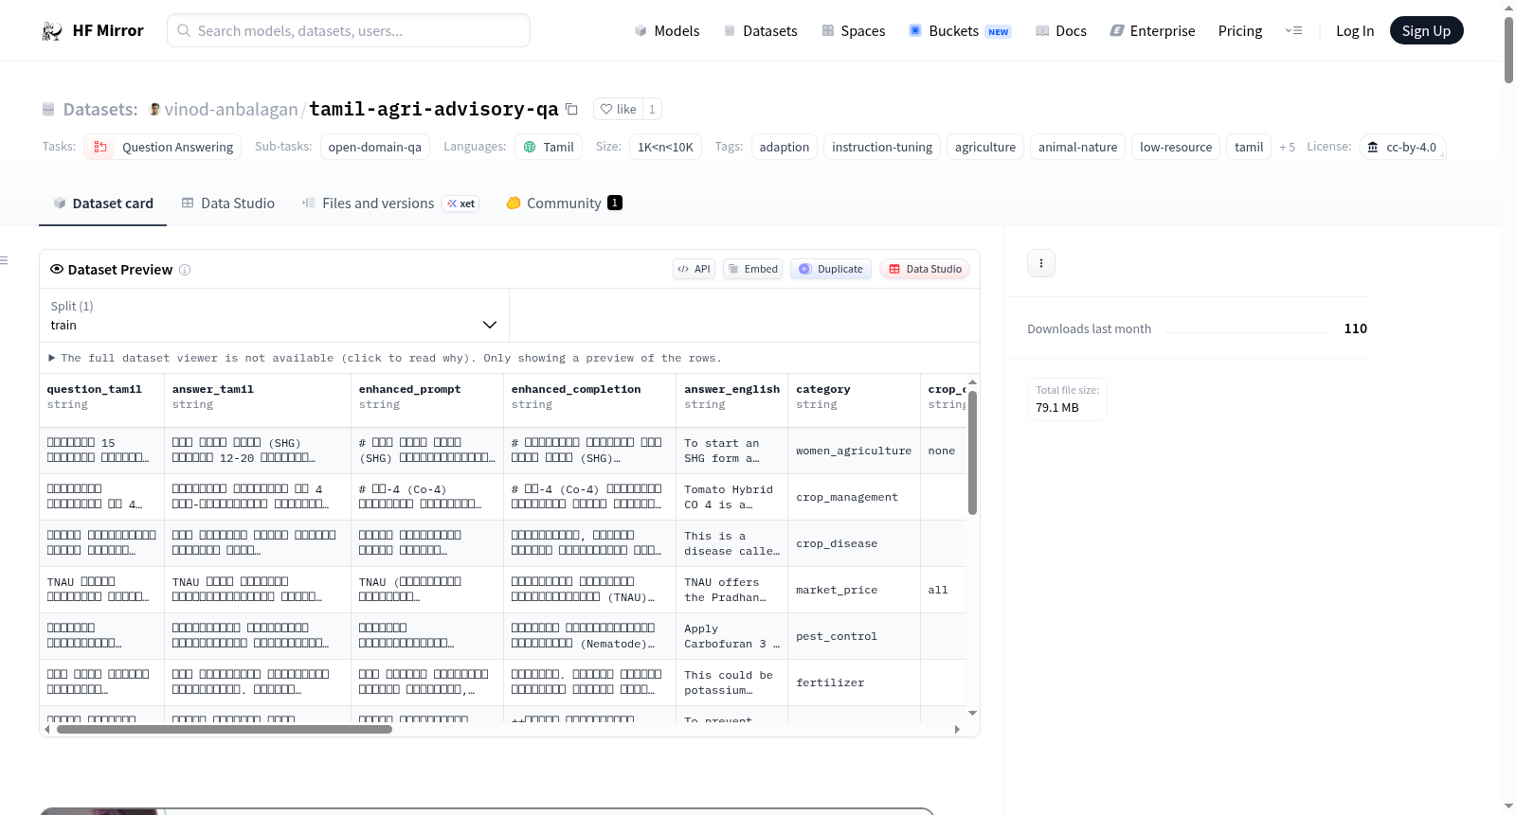The width and height of the screenshot is (1516, 815).
Task: Open Spaces in the top navigation
Action: pyautogui.click(x=854, y=30)
